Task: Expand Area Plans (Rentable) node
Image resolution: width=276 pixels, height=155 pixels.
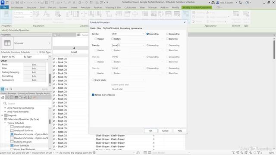Action: 5,112
